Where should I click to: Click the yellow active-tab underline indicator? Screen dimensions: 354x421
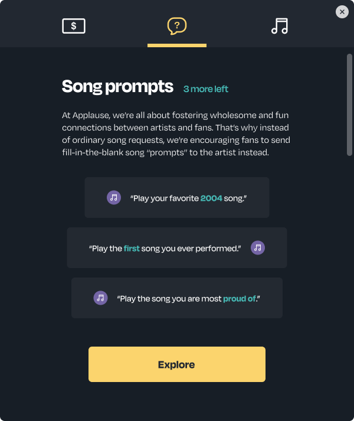[177, 45]
